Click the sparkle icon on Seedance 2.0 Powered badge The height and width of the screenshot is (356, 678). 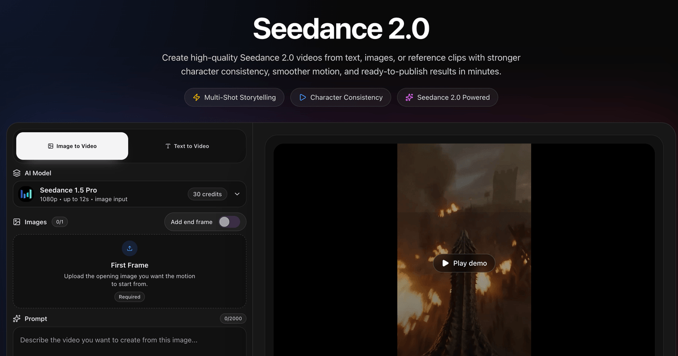pos(408,97)
